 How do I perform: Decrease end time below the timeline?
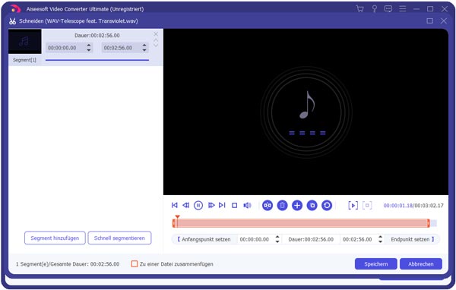(x=381, y=241)
